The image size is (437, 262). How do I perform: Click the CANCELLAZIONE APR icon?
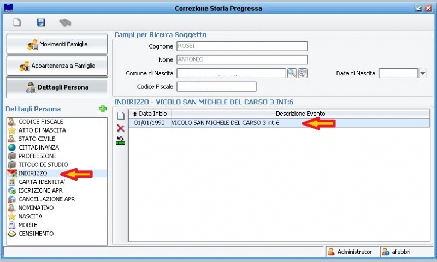click(x=11, y=199)
